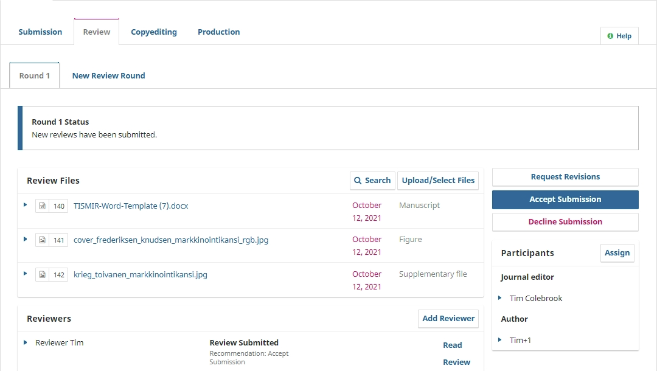Viewport: 657px width, 371px height.
Task: Expand the cover_frederiksen_knudsen file row details
Action: point(25,239)
